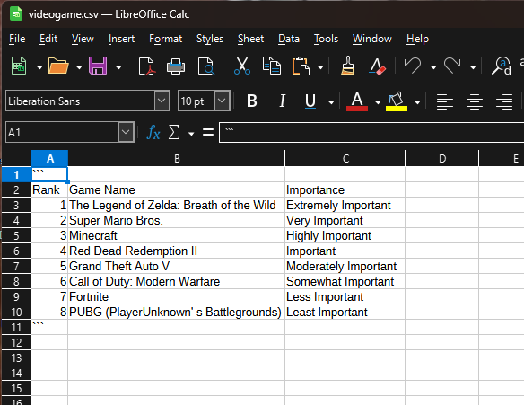
Task: Open the Help menu
Action: point(417,39)
